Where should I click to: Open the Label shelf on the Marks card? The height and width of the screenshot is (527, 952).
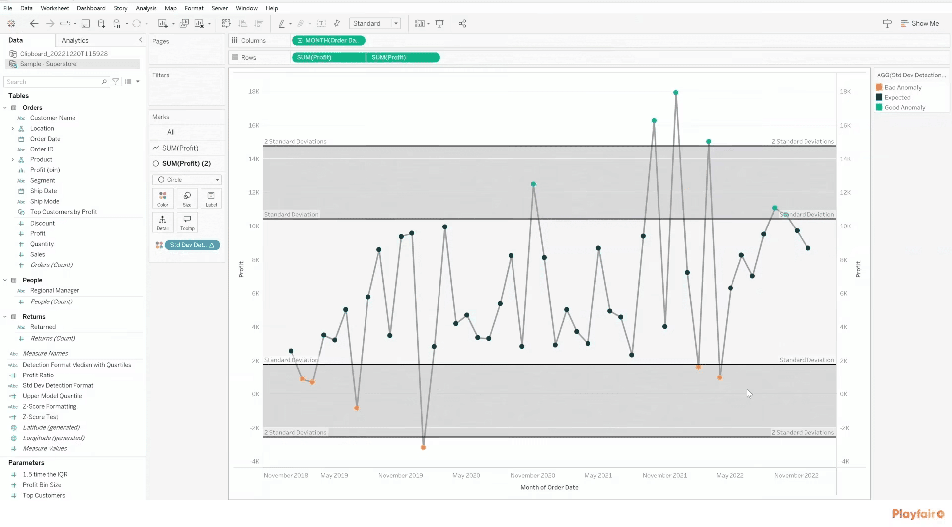(x=211, y=198)
